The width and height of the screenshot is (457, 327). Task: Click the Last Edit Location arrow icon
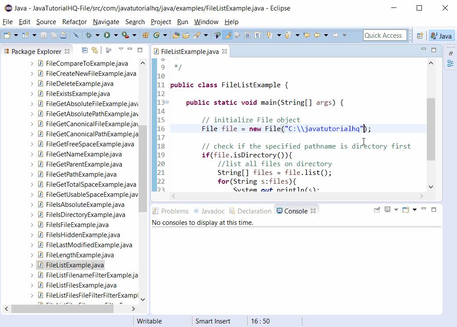pos(307,36)
